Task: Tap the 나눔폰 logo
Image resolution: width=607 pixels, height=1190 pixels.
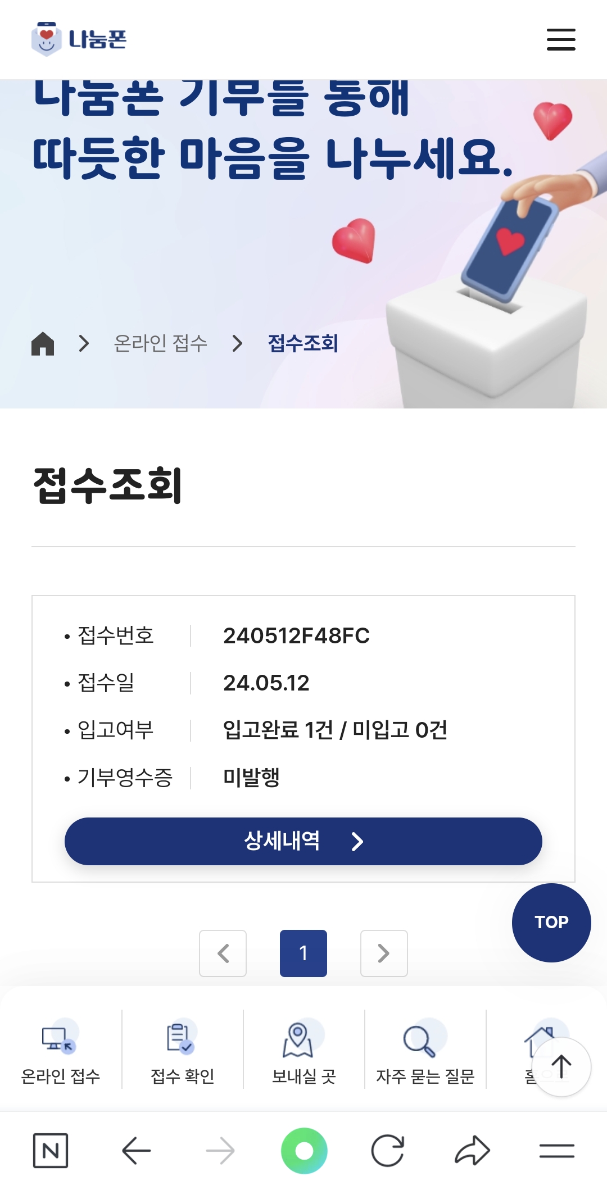Action: click(x=79, y=39)
